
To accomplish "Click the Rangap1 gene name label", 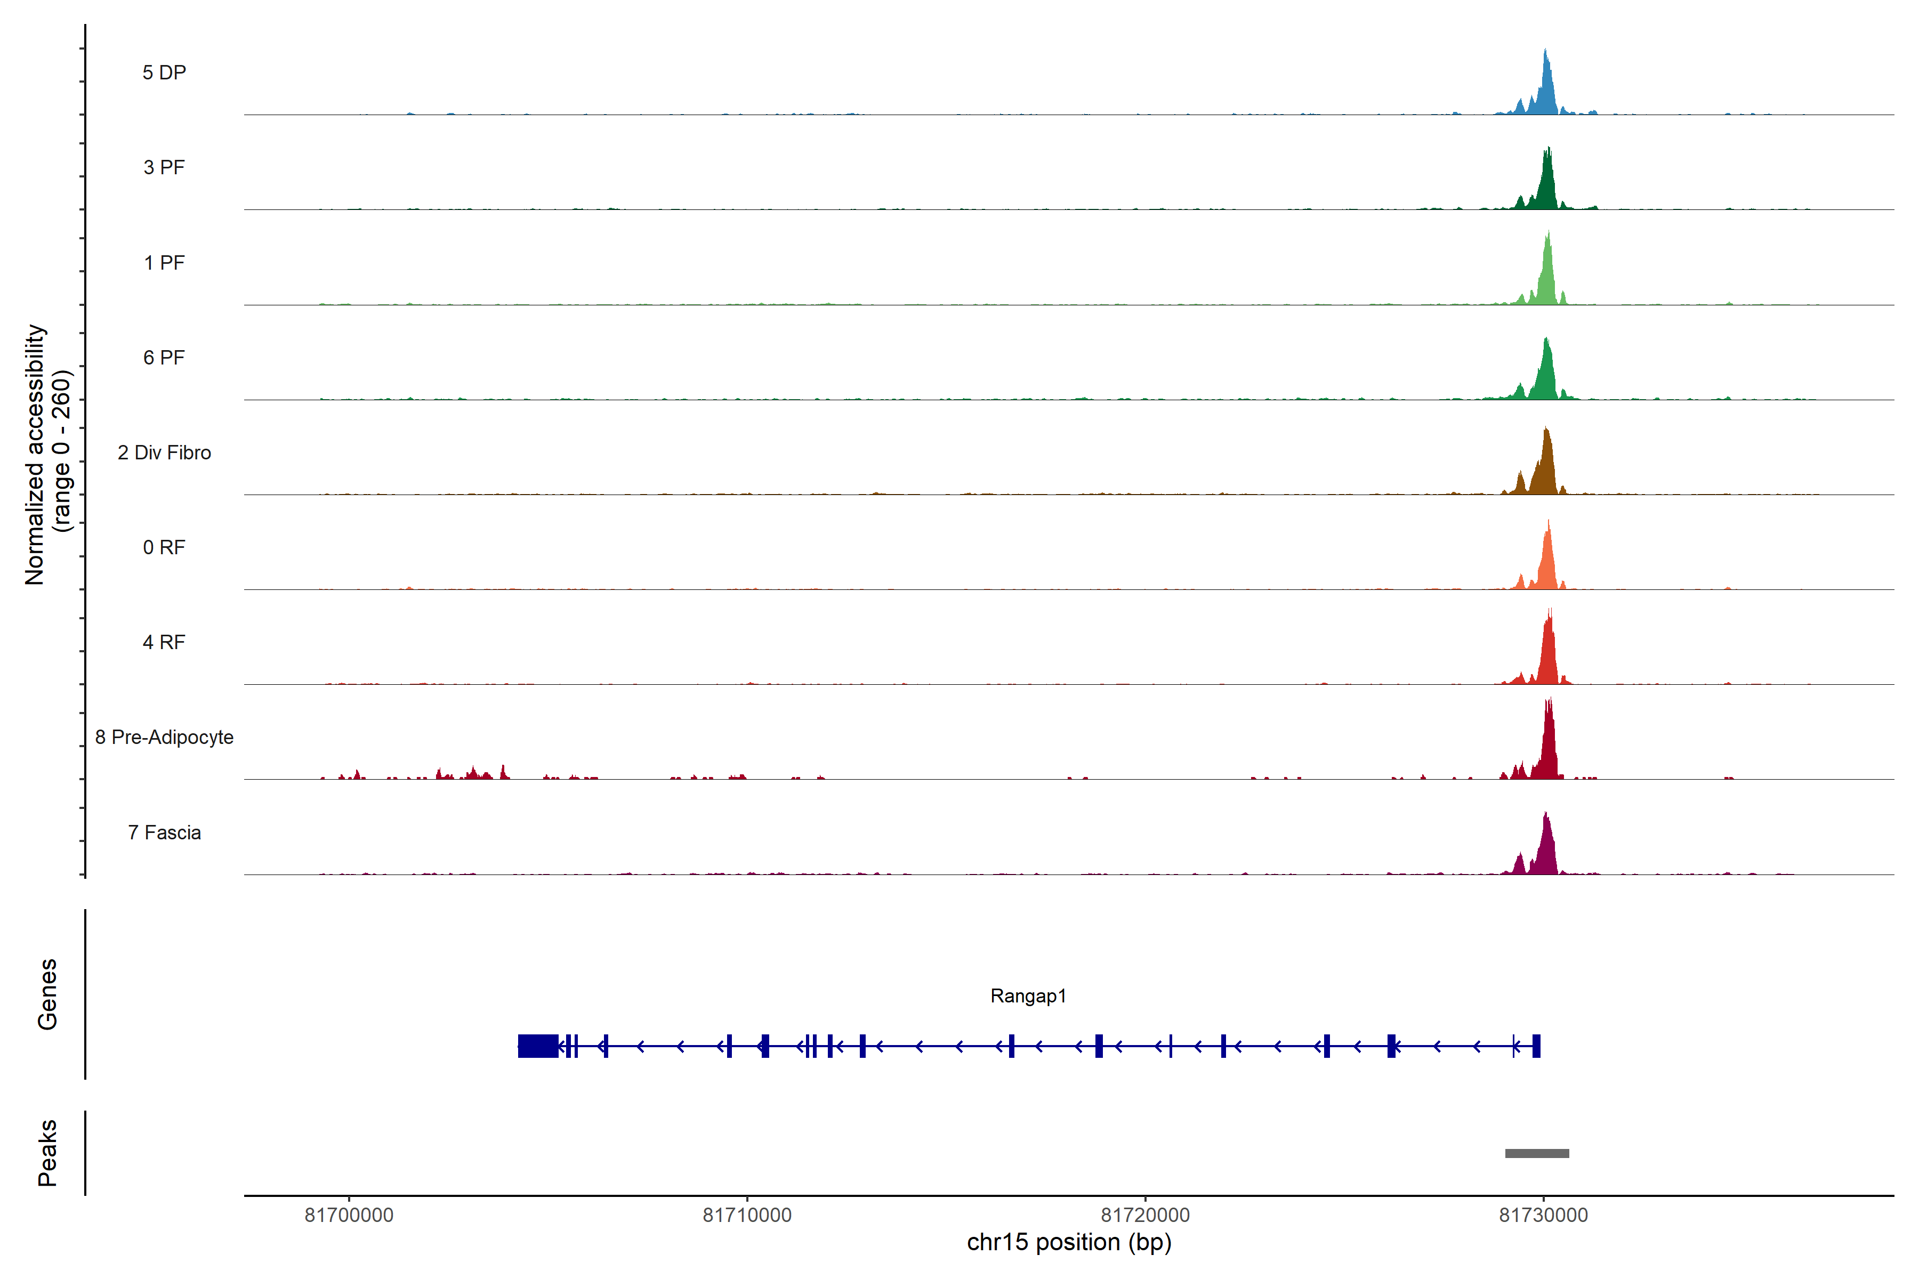I will 1028,996.
